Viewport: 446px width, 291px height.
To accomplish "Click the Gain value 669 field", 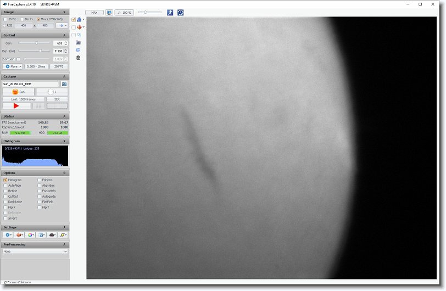I will coord(58,43).
